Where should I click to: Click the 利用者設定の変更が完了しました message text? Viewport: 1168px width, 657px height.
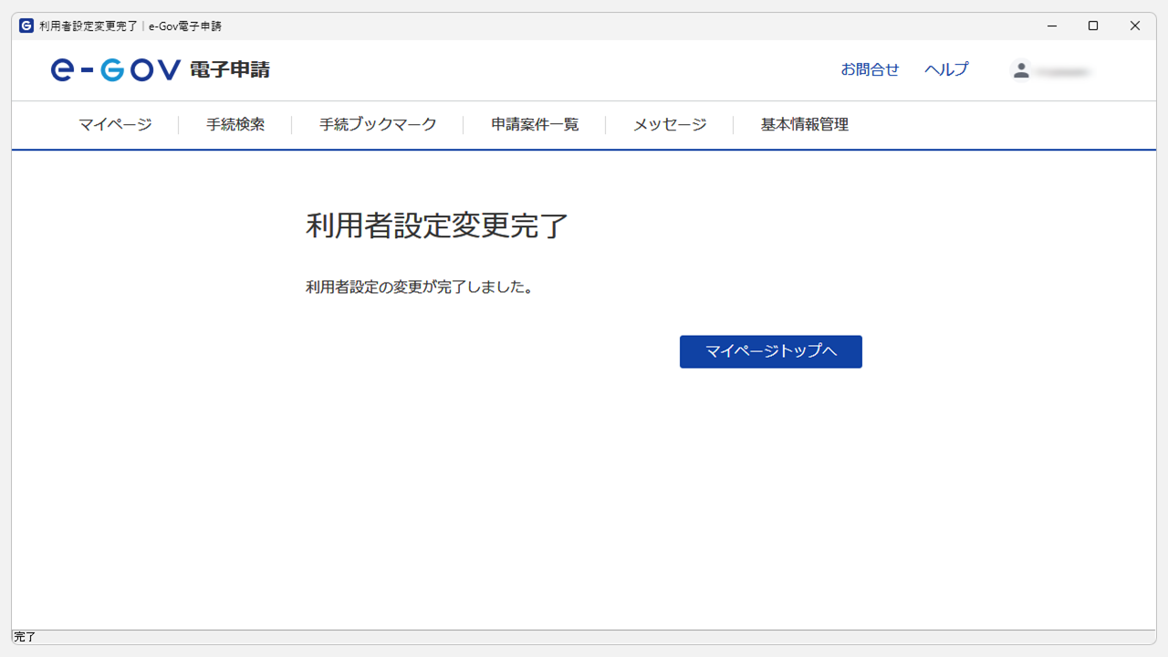420,287
